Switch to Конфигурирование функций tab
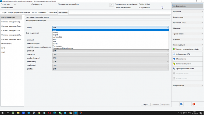204x115 pixels. click(x=19, y=12)
